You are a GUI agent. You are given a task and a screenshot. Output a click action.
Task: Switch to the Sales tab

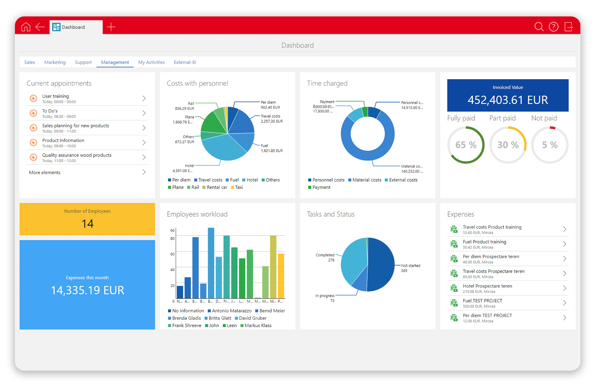29,62
